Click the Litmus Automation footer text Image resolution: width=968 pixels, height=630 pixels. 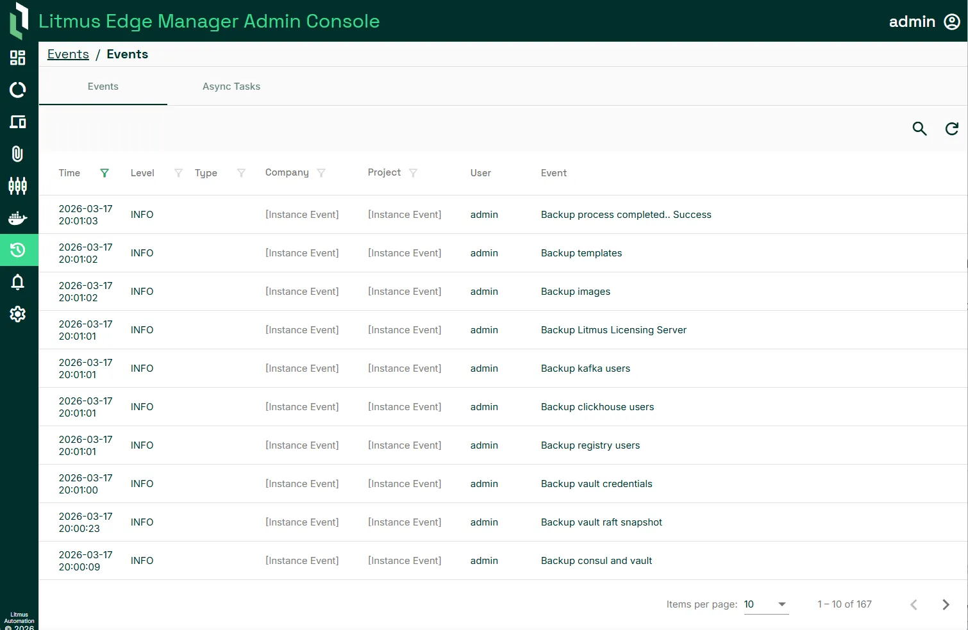(x=19, y=621)
